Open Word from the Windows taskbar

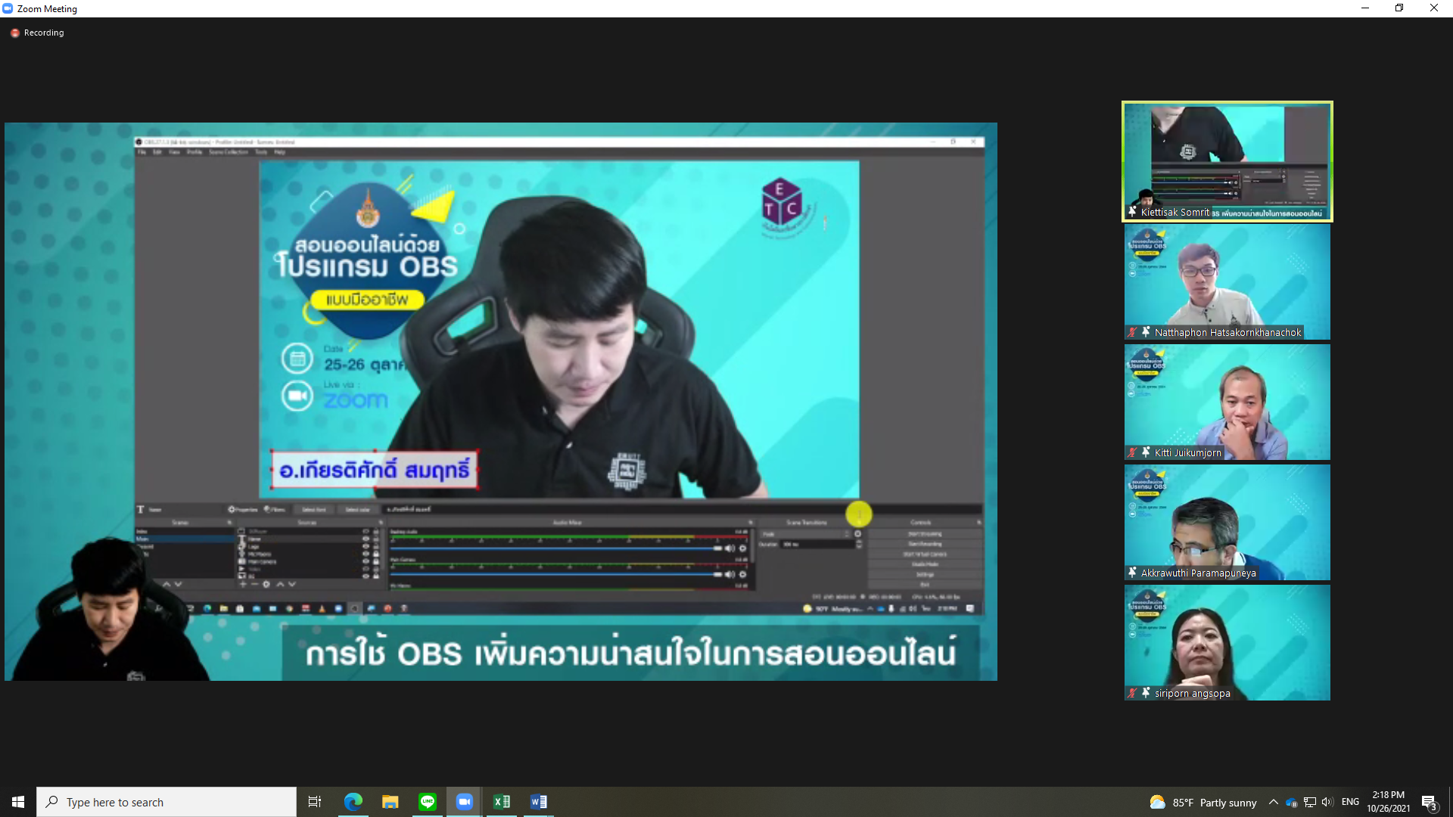click(x=539, y=802)
